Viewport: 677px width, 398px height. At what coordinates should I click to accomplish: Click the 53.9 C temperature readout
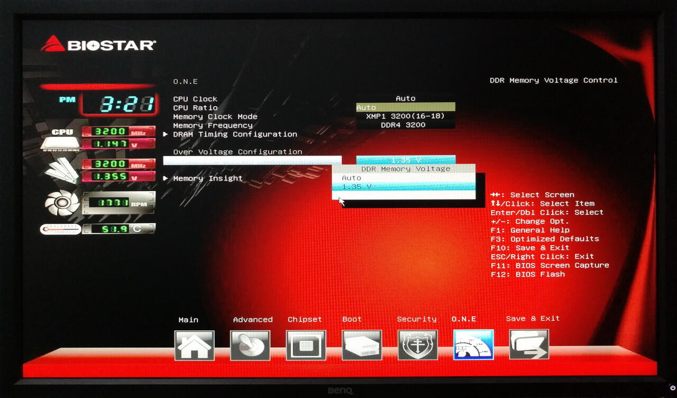point(118,229)
